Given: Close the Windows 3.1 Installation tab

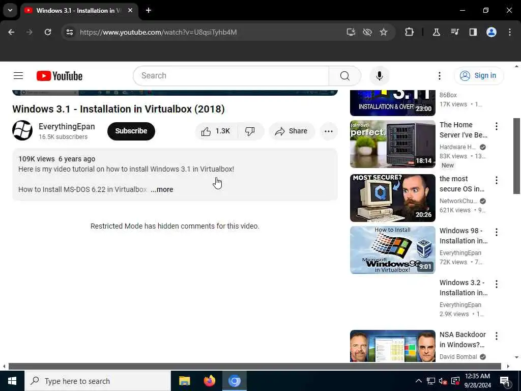Looking at the screenshot, I should (131, 10).
